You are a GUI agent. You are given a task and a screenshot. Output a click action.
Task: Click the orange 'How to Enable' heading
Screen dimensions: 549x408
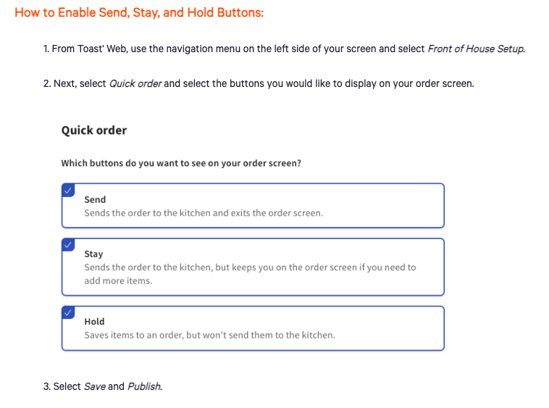[139, 13]
